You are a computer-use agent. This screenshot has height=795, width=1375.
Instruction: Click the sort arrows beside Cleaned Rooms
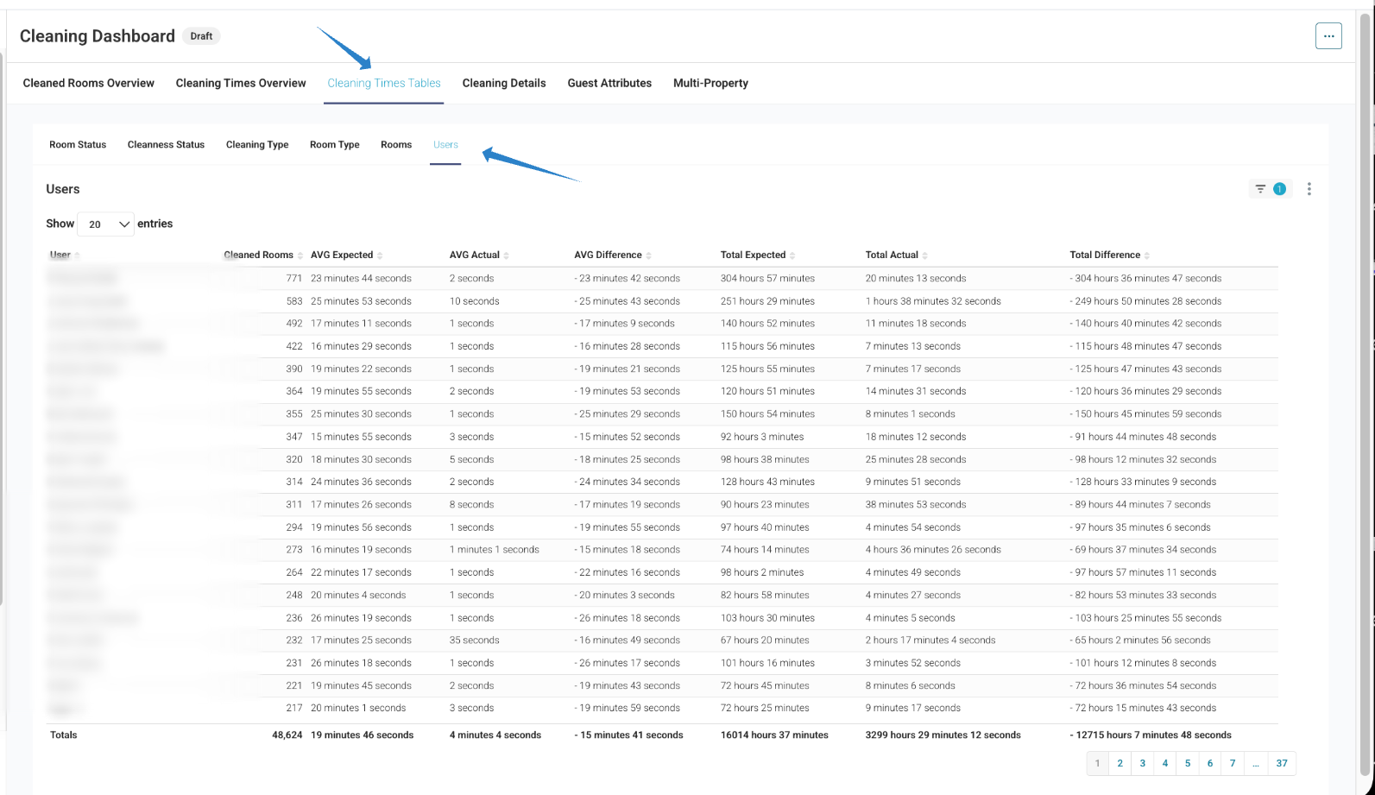coord(300,256)
